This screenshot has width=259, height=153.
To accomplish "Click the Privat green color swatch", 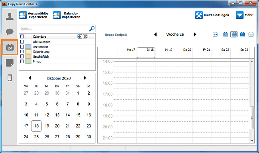I will coord(28,62).
